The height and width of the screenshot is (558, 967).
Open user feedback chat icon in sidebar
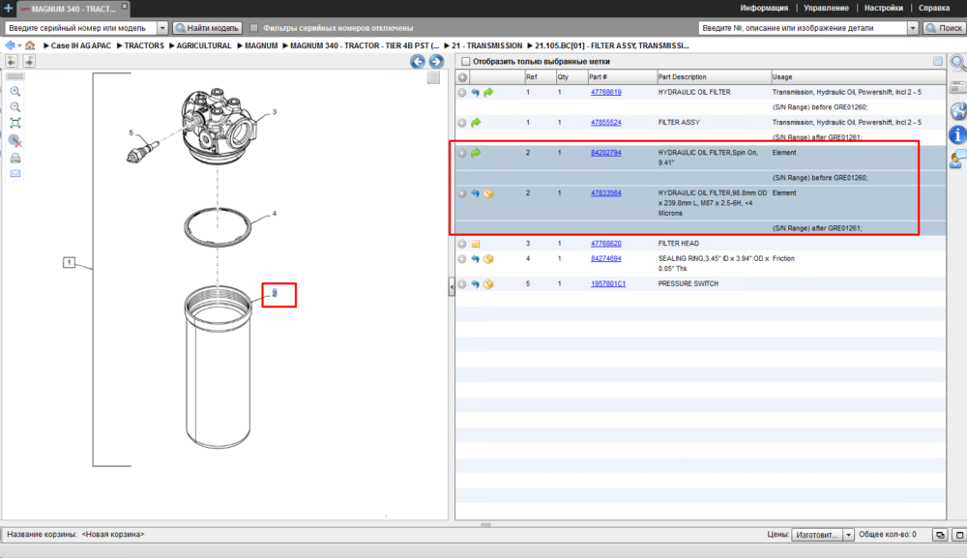pos(957,159)
